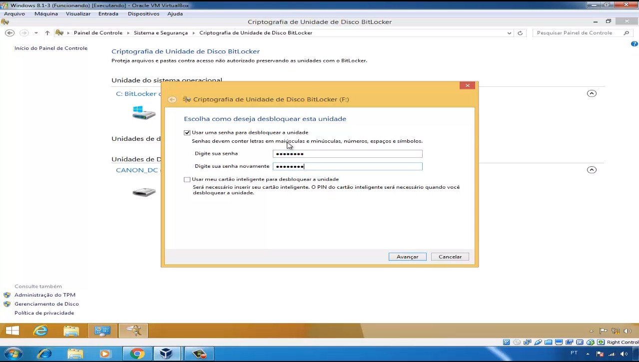Click the search magnifier in Pesquisar box
This screenshot has width=639, height=362.
pos(627,33)
